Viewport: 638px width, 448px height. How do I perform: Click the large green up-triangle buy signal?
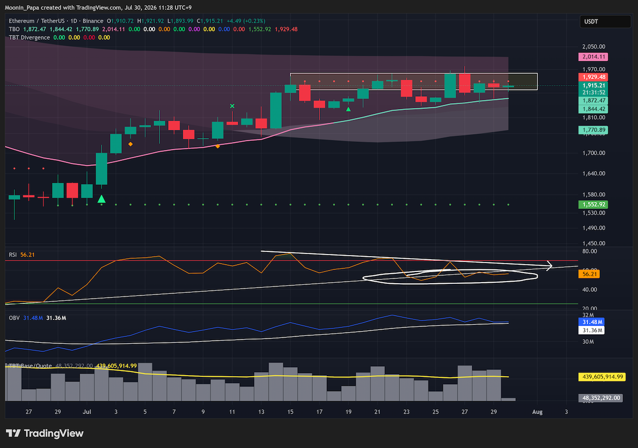[x=102, y=199]
